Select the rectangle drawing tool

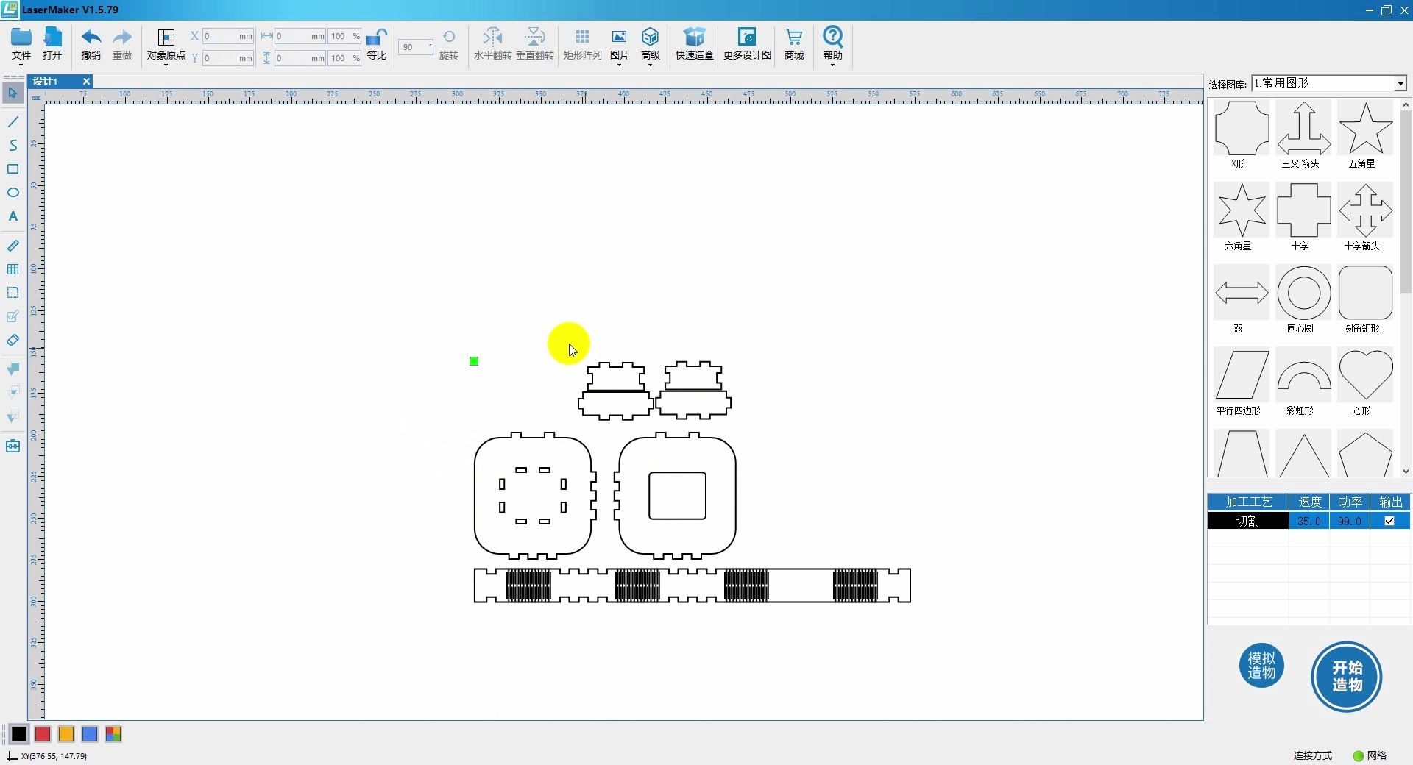[x=13, y=168]
